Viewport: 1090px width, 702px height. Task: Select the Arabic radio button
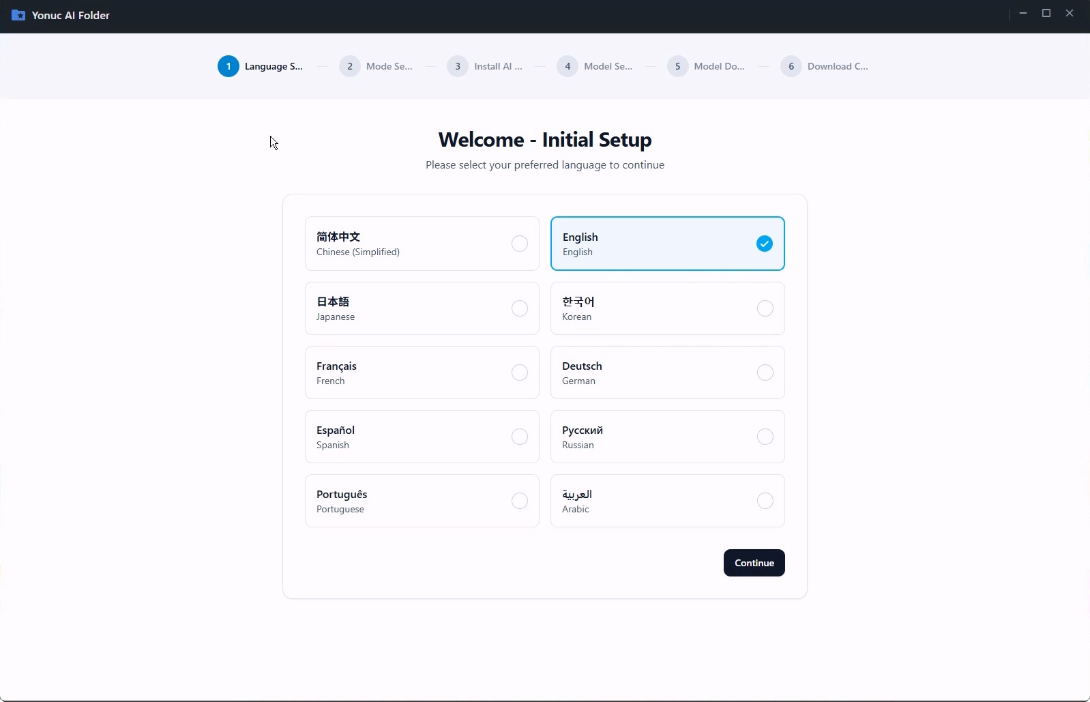tap(765, 501)
